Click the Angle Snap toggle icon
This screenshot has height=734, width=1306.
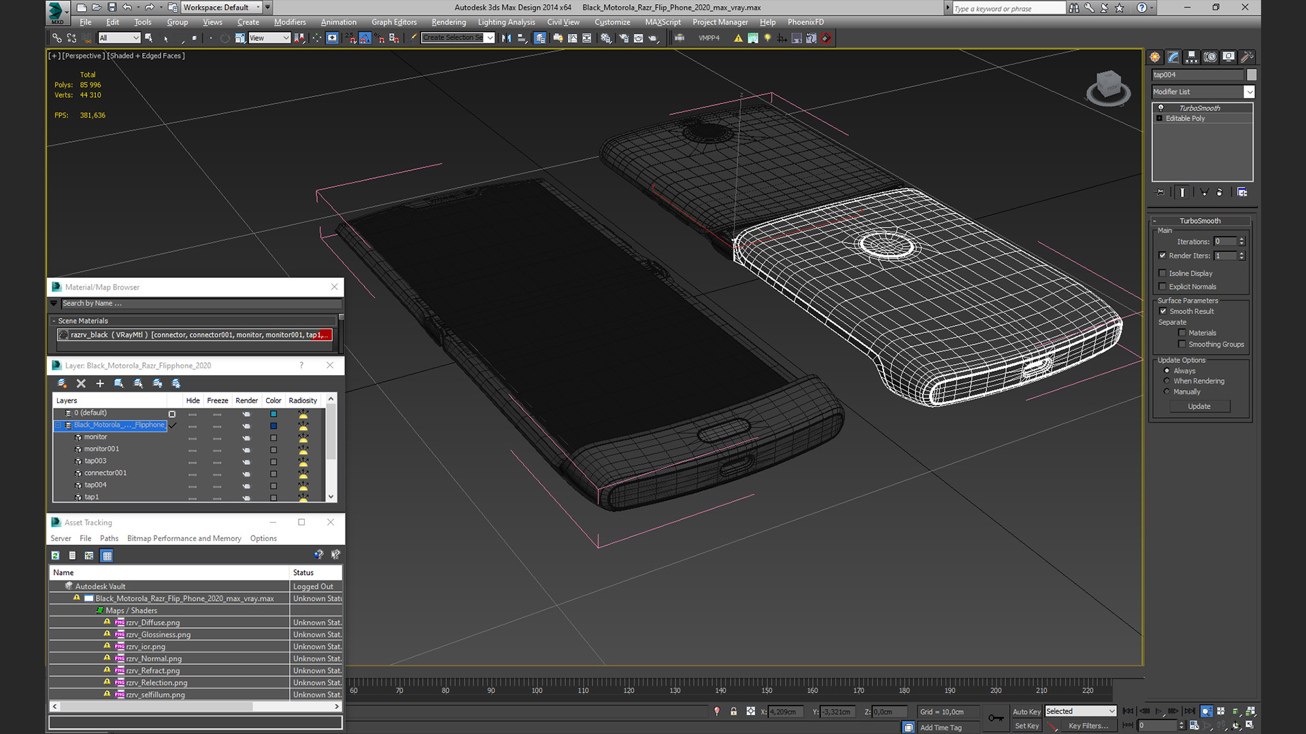click(365, 38)
